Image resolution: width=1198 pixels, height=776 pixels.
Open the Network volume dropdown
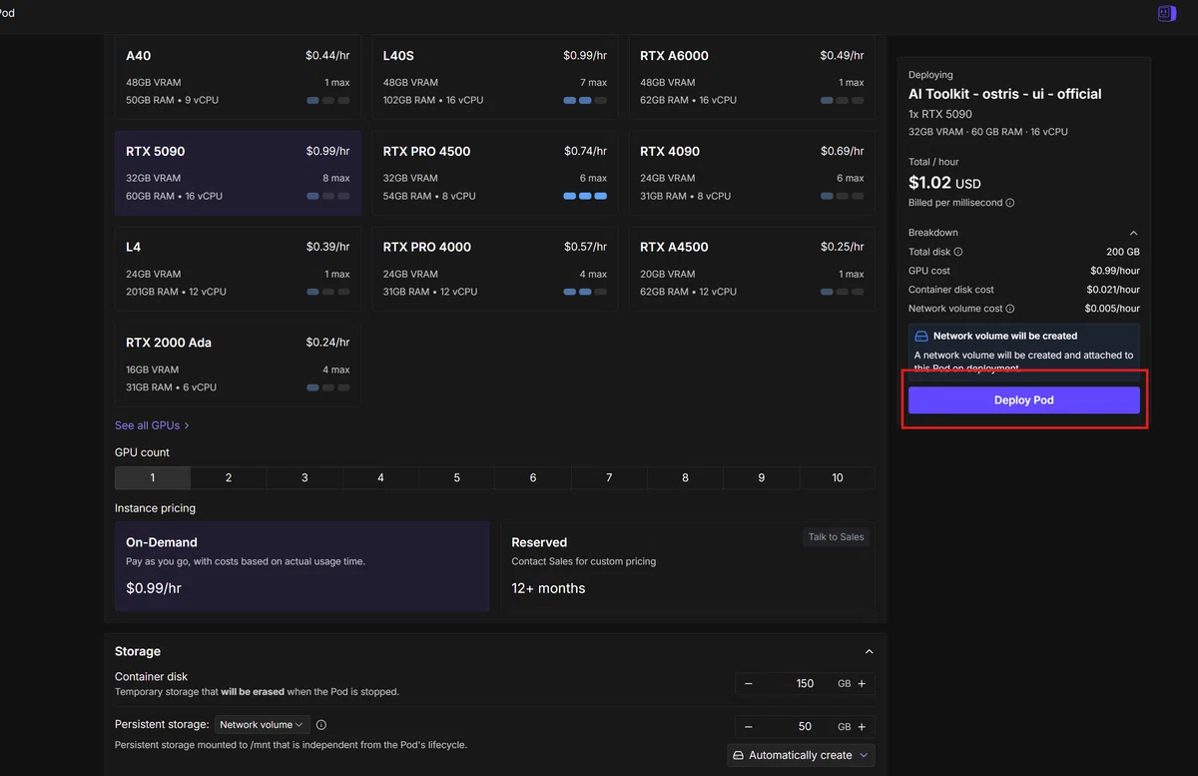[262, 725]
